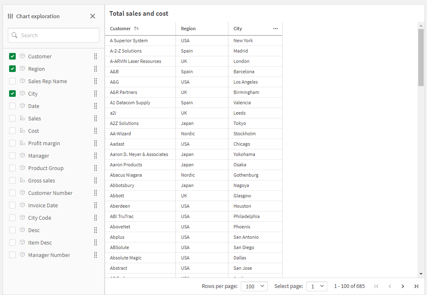Open the Select page dropdown

pyautogui.click(x=317, y=286)
